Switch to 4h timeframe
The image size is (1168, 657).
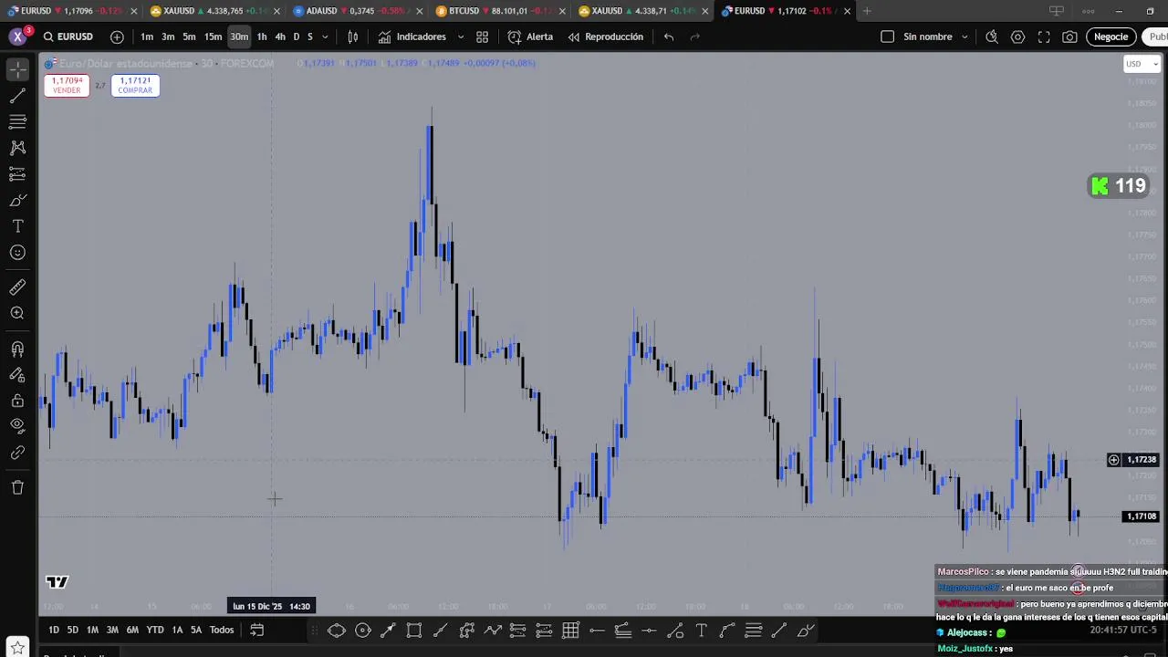(280, 36)
